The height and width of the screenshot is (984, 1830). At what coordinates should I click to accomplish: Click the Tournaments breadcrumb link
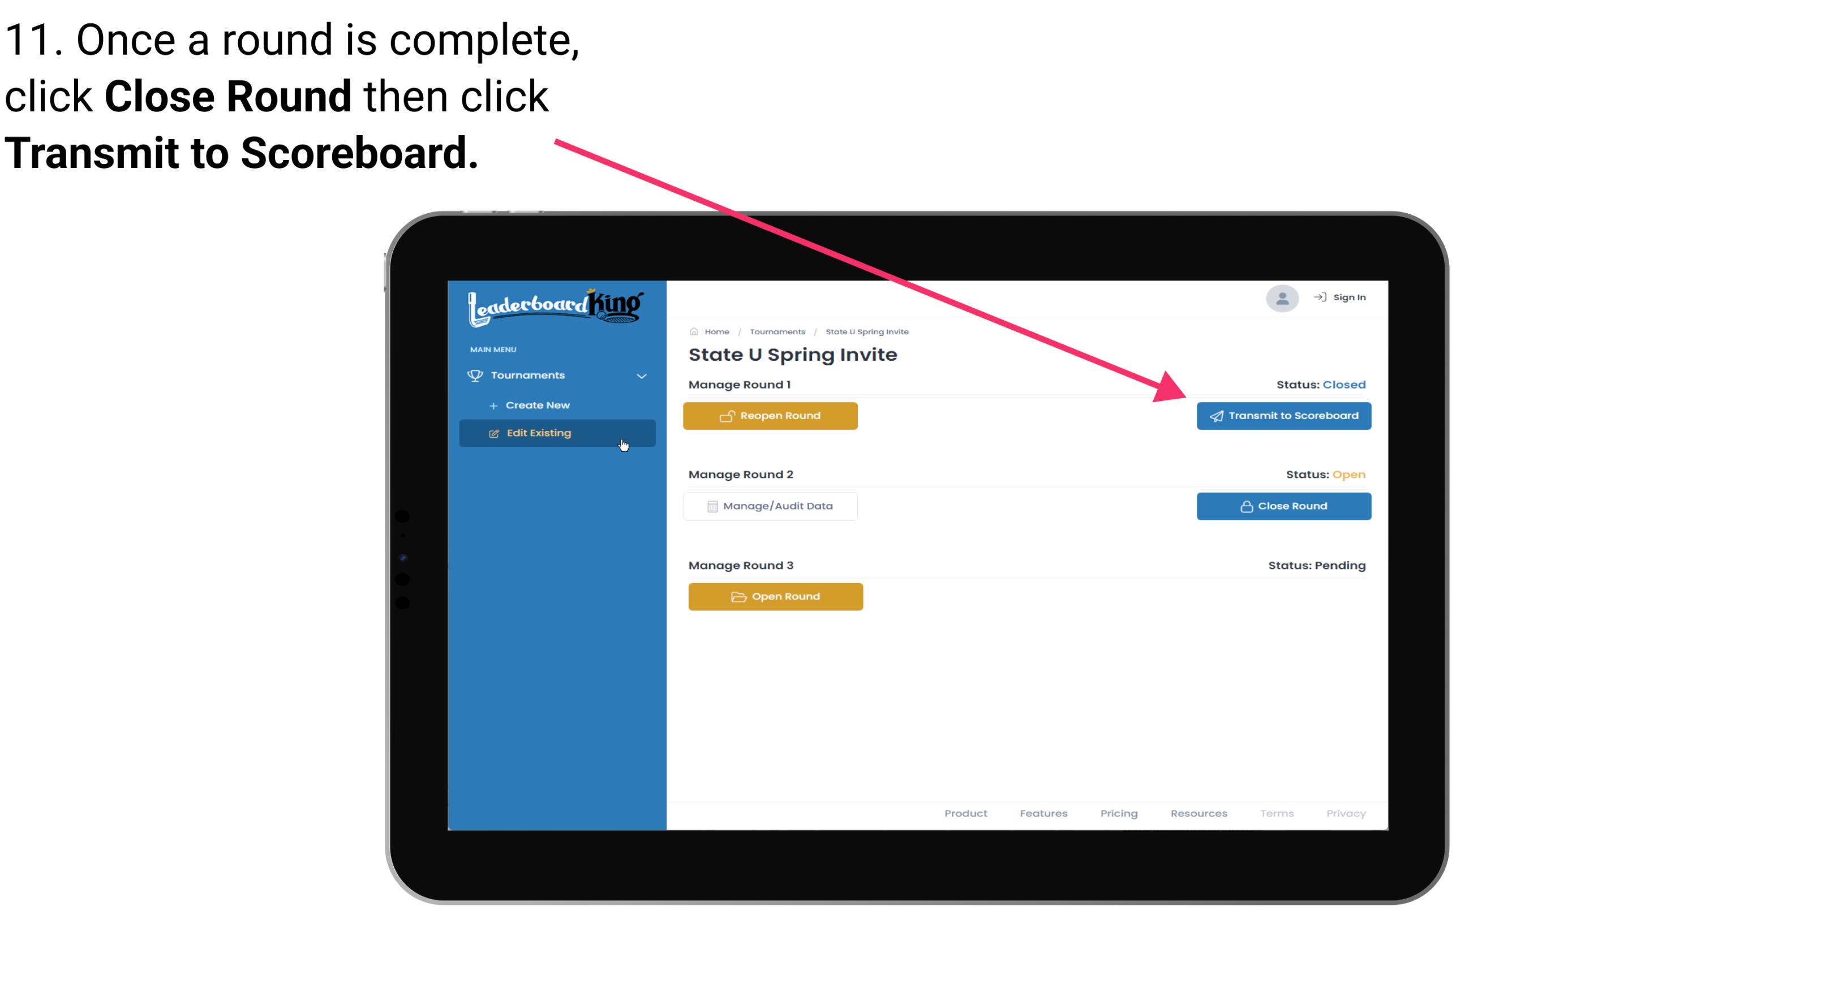[776, 331]
